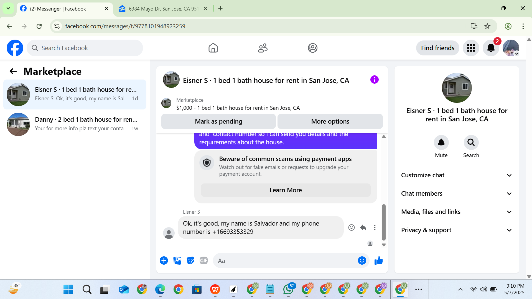The height and width of the screenshot is (299, 532).
Task: Open a new browser tab
Action: click(220, 9)
